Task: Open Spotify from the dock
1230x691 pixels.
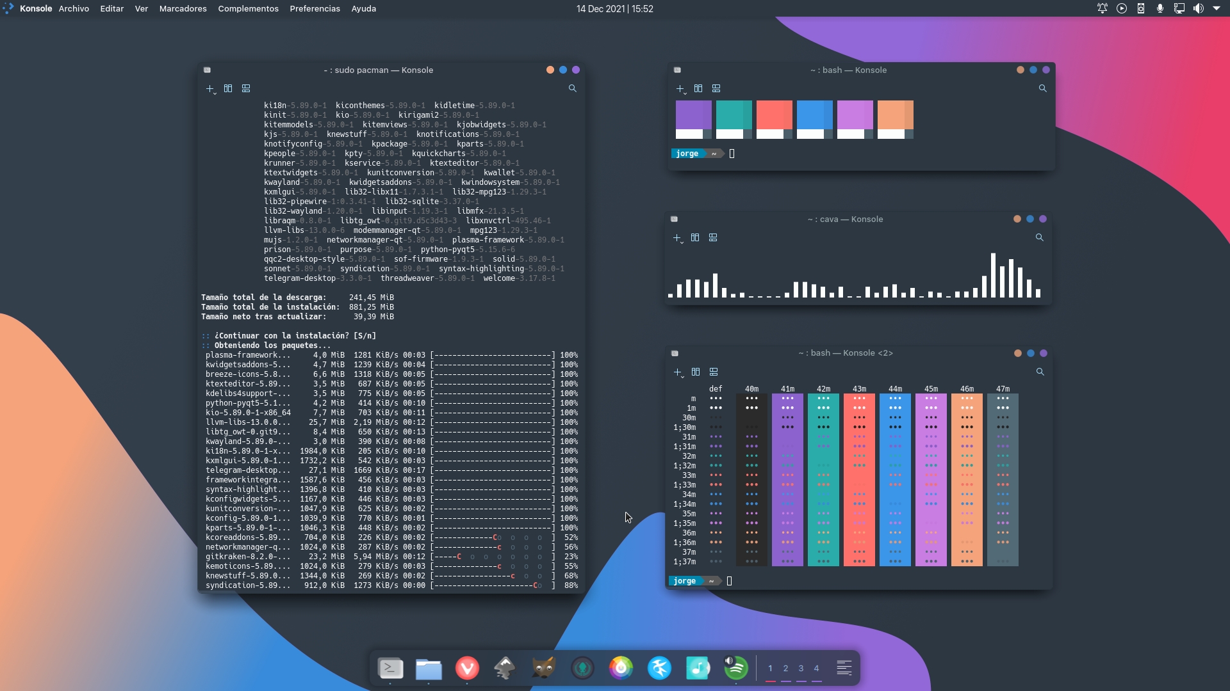Action: coord(736,669)
